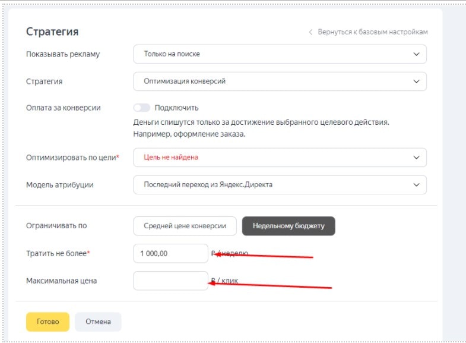Click the chevron arrow in the attribution model field
The height and width of the screenshot is (343, 466).
[416, 185]
